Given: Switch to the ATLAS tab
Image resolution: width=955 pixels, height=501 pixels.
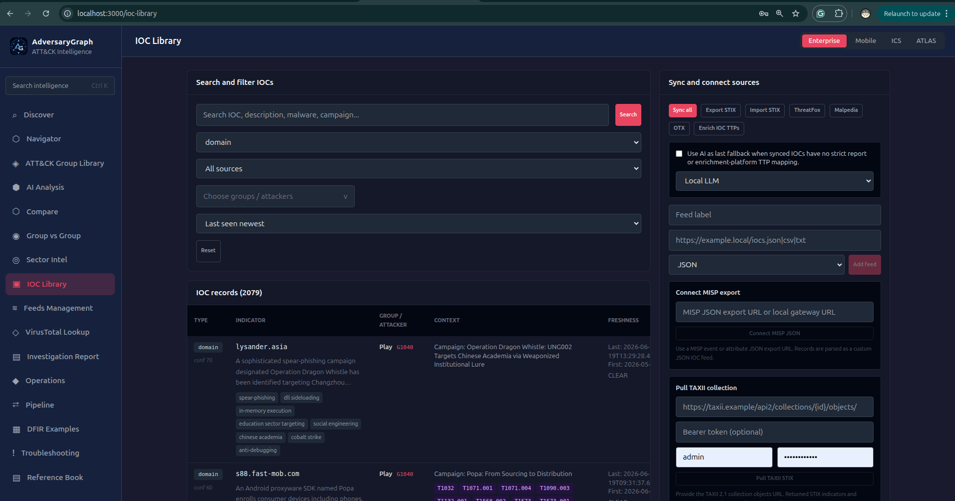Looking at the screenshot, I should click(926, 41).
